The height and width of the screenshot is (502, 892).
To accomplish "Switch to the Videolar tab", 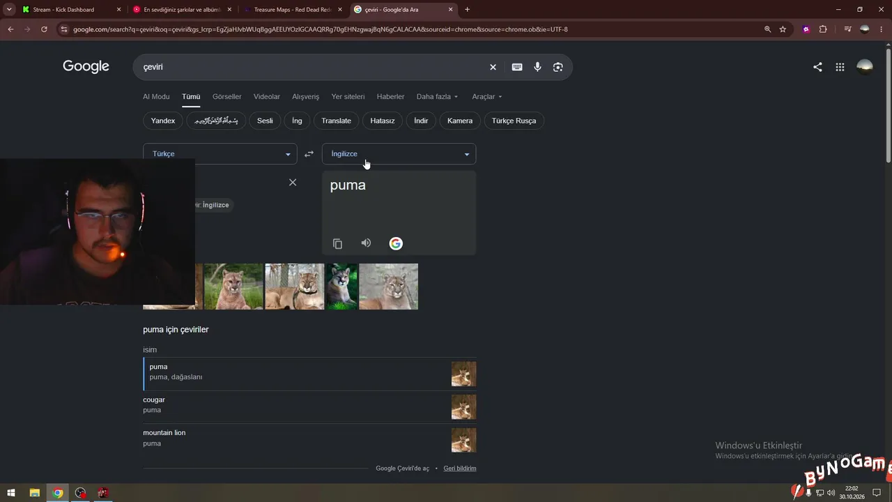I will [267, 97].
